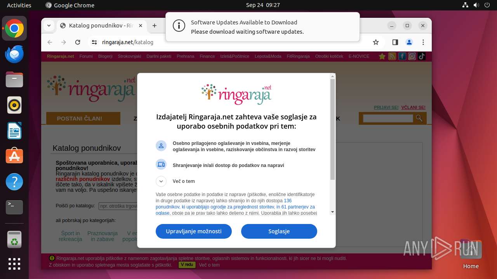Click the site search magnifier icon
This screenshot has height=279, width=497.
(x=419, y=118)
